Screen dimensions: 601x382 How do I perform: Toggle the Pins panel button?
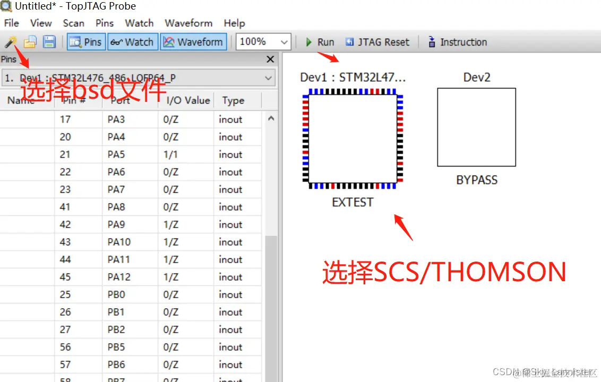86,42
